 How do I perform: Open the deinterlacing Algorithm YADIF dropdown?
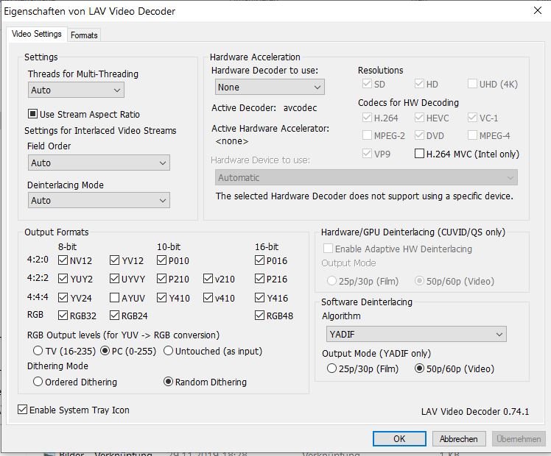click(416, 335)
